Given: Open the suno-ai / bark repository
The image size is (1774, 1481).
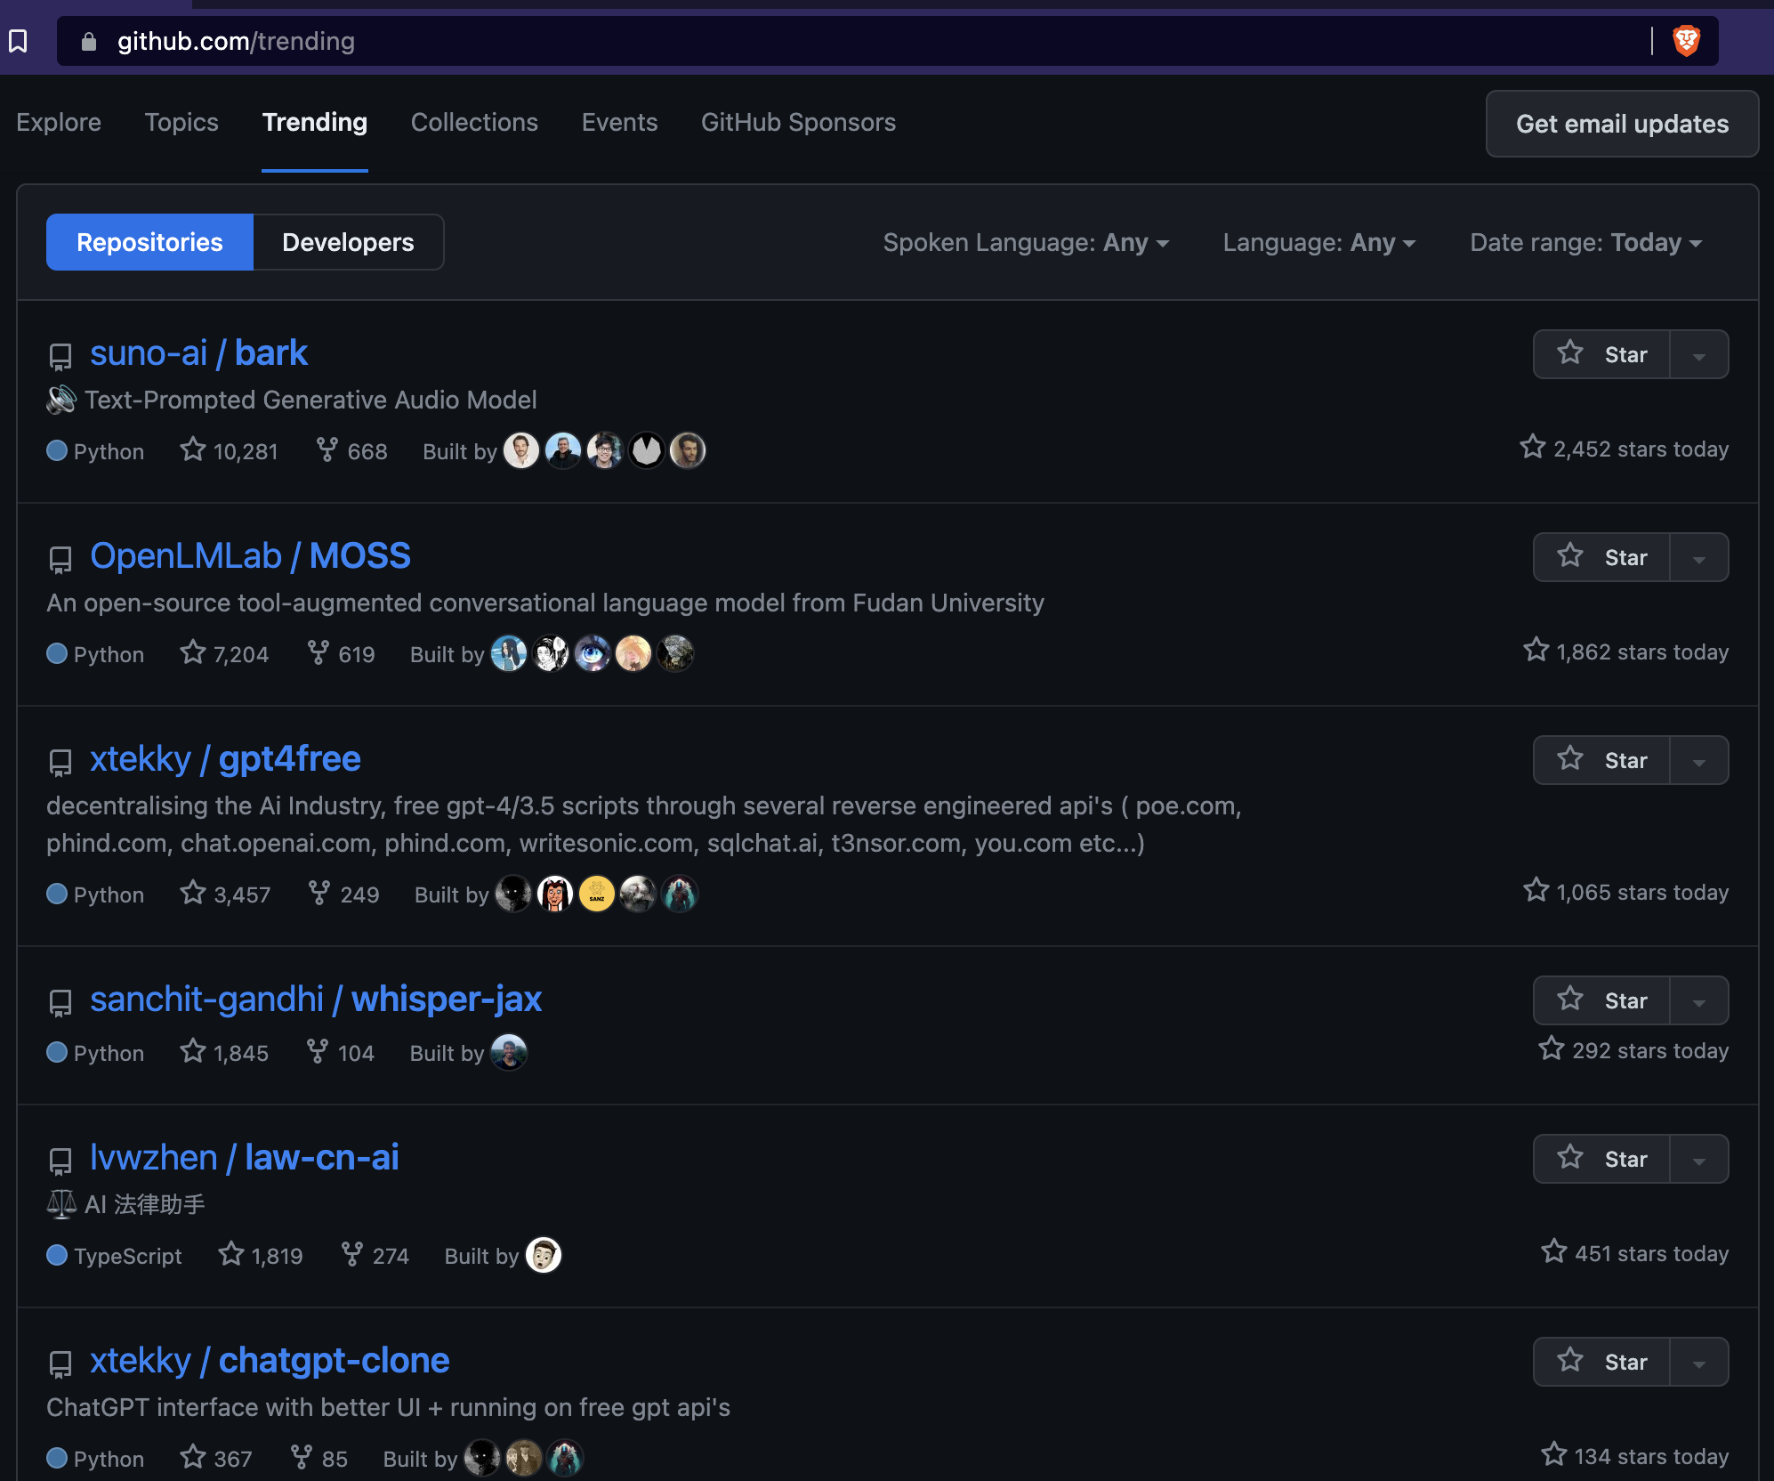Looking at the screenshot, I should (198, 353).
